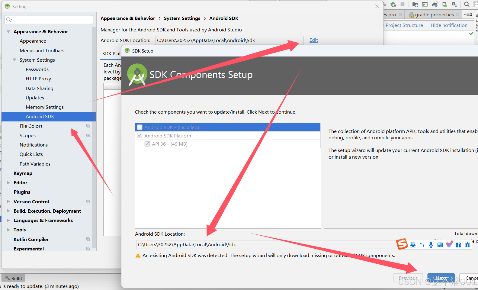
Task: Click the Next button in SDK Setup
Action: coord(441,278)
